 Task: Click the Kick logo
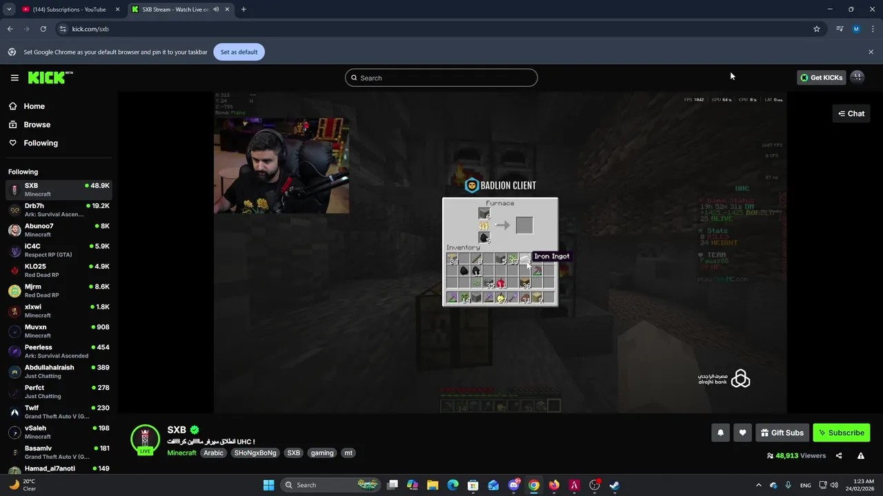[50, 77]
